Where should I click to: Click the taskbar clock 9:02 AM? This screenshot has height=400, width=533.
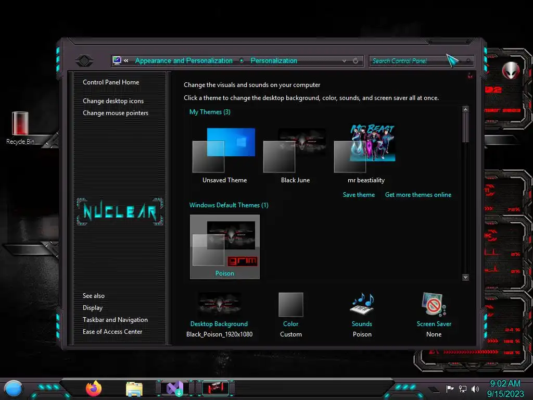pyautogui.click(x=505, y=384)
